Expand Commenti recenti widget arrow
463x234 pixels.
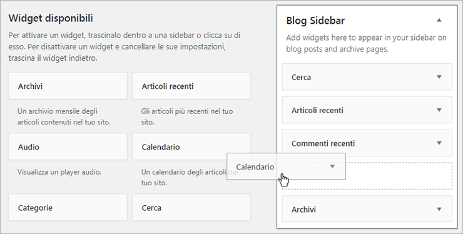[439, 143]
